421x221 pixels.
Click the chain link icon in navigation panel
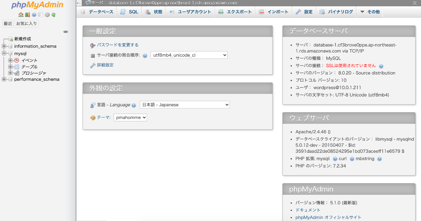tap(66, 31)
